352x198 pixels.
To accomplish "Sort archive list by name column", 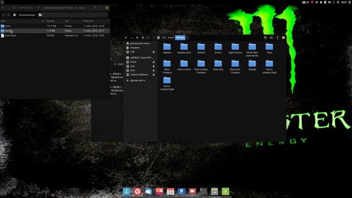I will tap(23, 21).
